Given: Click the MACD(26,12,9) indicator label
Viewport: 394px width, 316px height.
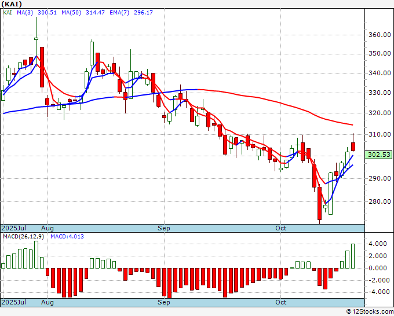Looking at the screenshot, I should (23, 237).
